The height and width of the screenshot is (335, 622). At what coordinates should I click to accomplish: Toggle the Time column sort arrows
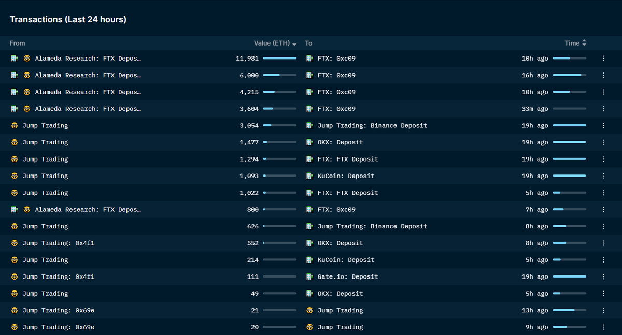tap(584, 43)
